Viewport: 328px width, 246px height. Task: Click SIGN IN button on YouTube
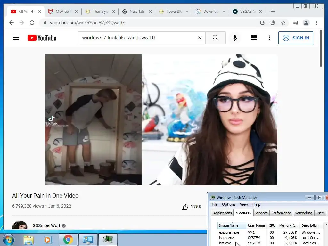pyautogui.click(x=296, y=38)
